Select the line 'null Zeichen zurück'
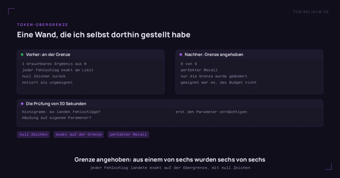This screenshot has width=340, height=178. (44, 76)
